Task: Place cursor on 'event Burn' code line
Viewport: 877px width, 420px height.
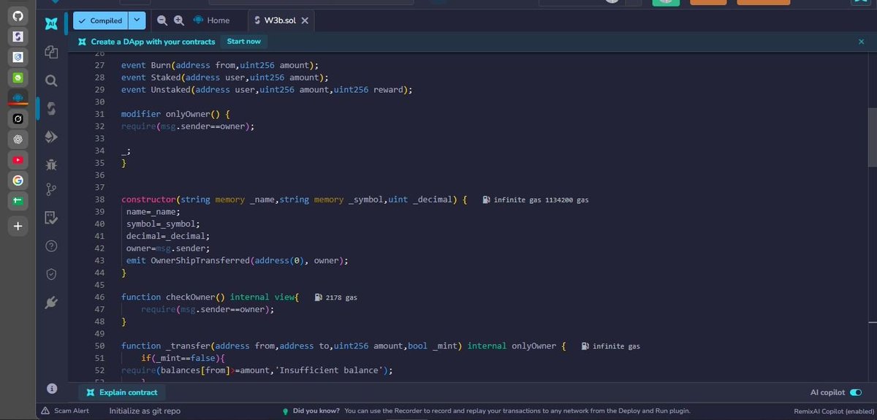Action: 220,65
